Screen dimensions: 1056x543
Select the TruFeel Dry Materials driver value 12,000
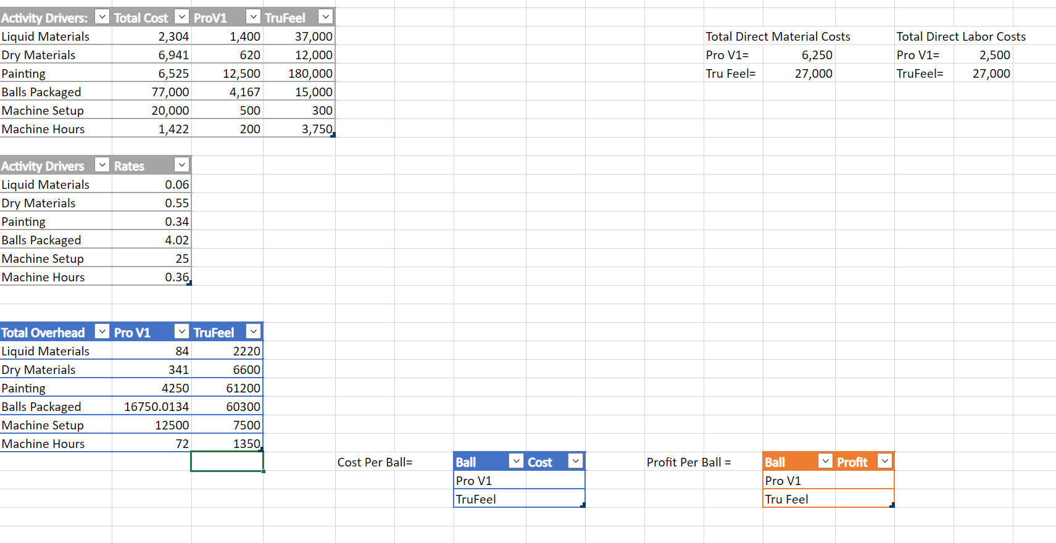click(299, 55)
